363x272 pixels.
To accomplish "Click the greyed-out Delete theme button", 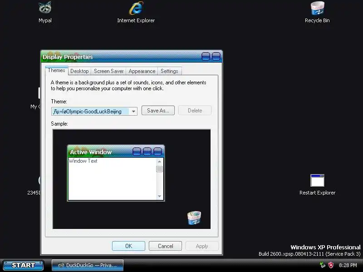I will pyautogui.click(x=195, y=111).
